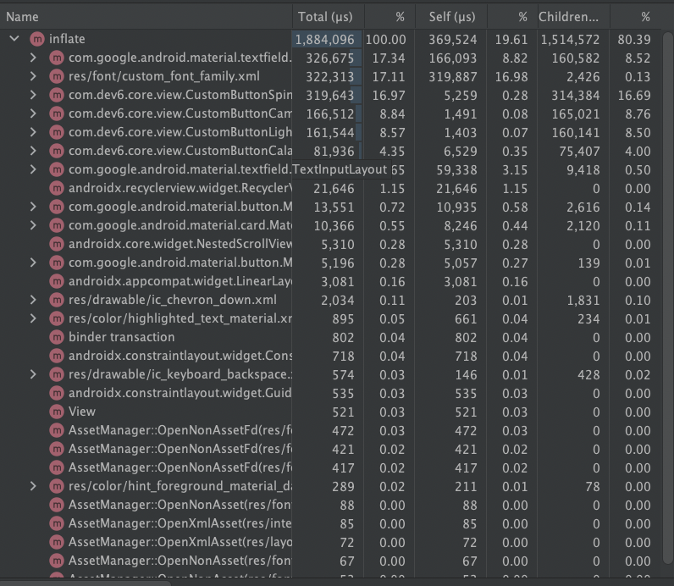Click method icon of OpenXmlAsset(res/layo row
Screen dimensions: 674x586
click(57, 542)
